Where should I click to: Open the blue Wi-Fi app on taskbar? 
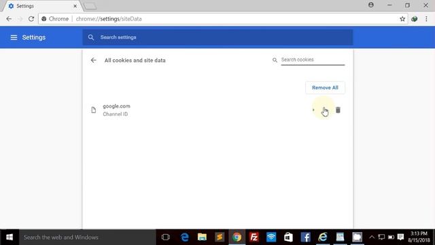[271, 238]
